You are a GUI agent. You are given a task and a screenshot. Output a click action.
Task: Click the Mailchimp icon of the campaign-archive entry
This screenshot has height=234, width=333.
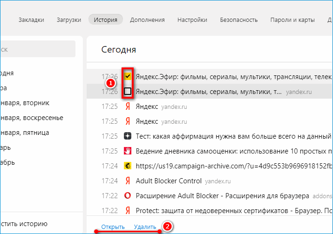pyautogui.click(x=128, y=166)
